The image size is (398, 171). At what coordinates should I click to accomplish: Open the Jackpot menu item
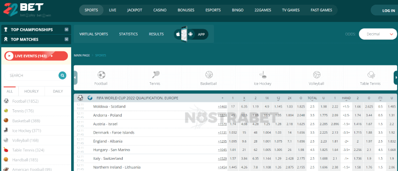tap(134, 10)
